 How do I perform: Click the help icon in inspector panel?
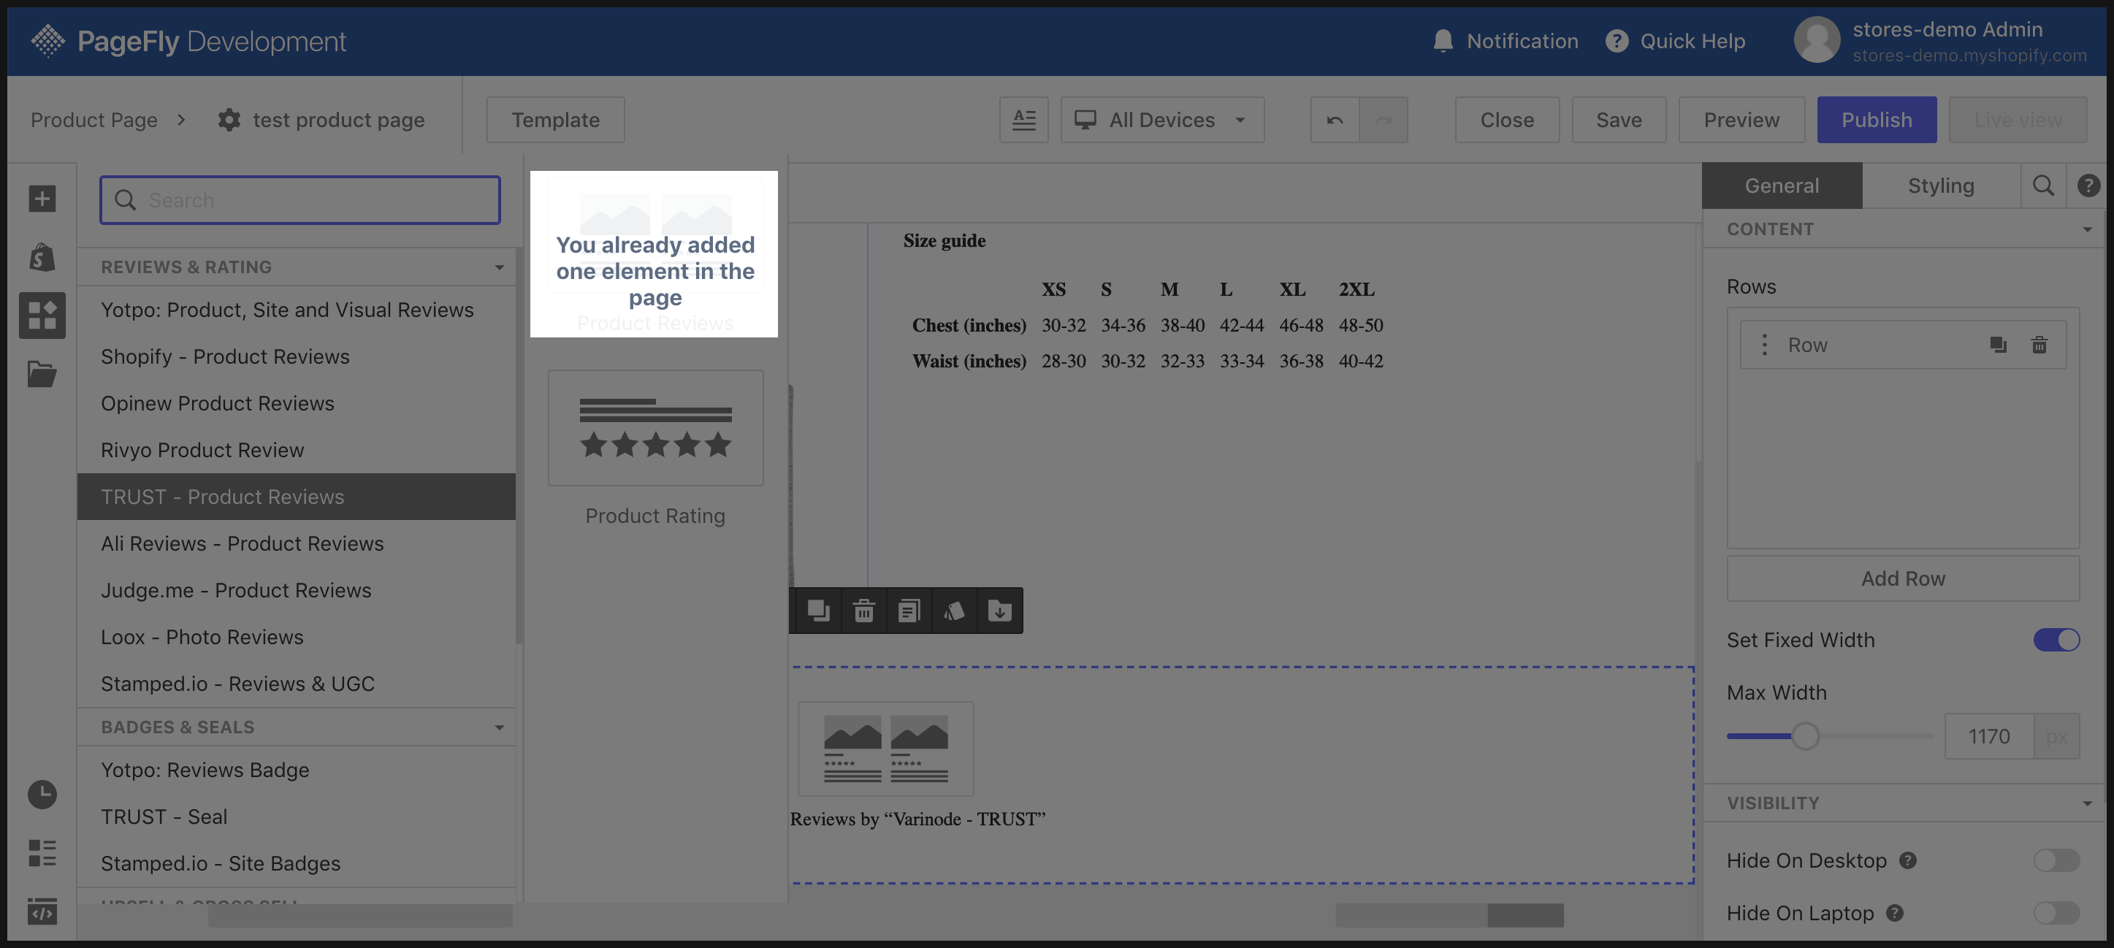pyautogui.click(x=2088, y=186)
